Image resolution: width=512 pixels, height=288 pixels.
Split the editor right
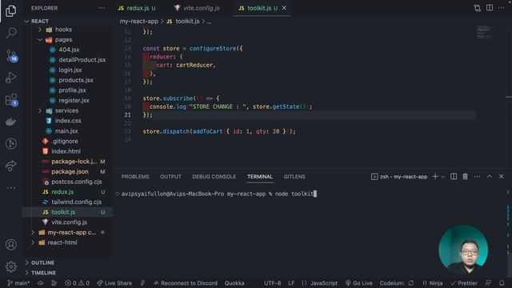(x=489, y=7)
